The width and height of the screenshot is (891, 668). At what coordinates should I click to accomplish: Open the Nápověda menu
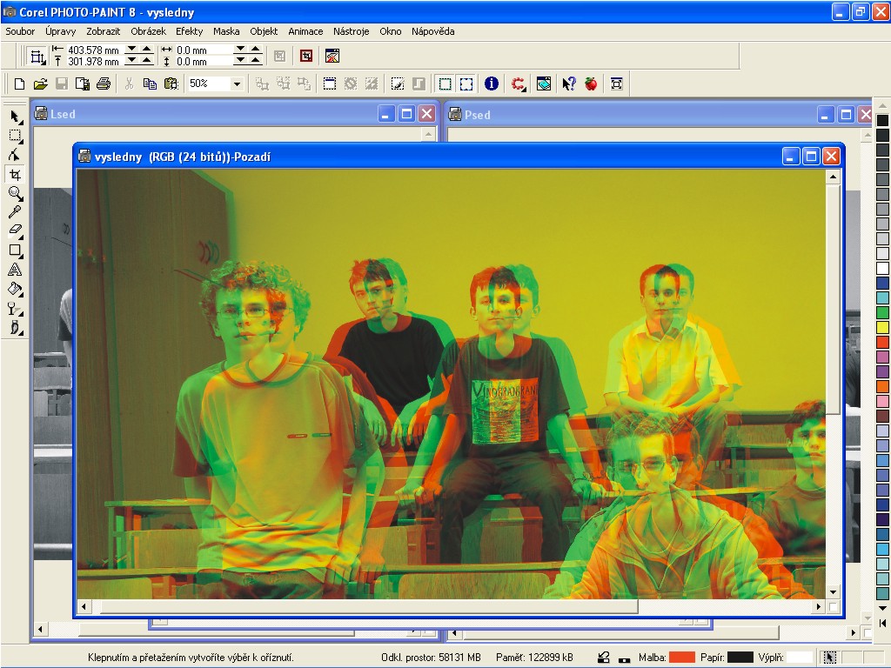432,31
